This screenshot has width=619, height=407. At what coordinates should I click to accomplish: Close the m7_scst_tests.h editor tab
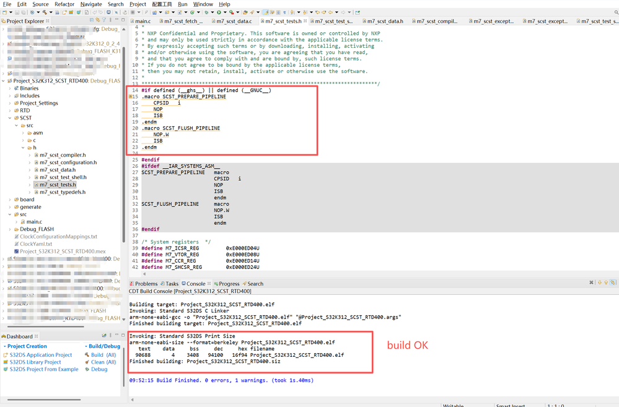(x=305, y=21)
